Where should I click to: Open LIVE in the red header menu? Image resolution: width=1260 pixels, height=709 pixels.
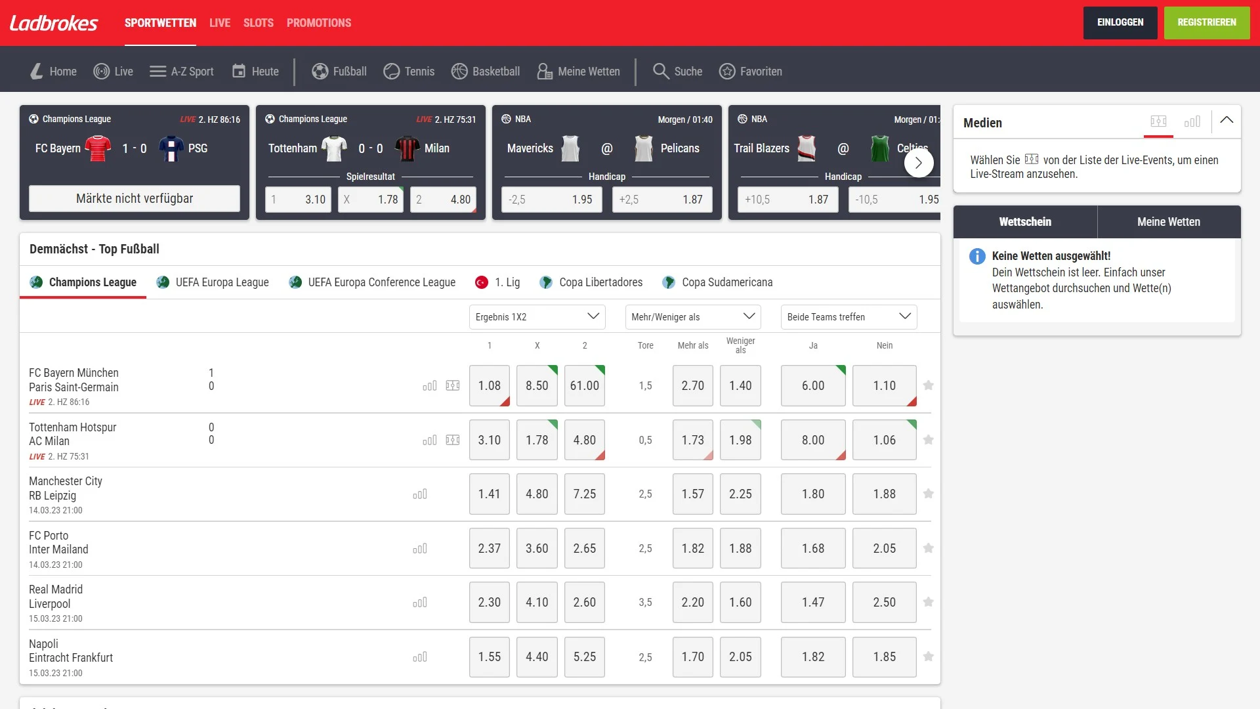coord(220,23)
